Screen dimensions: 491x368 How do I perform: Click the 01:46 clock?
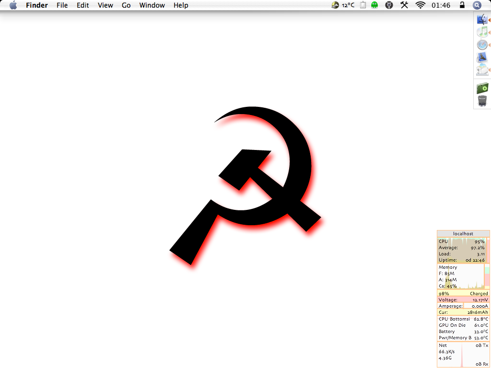point(441,5)
